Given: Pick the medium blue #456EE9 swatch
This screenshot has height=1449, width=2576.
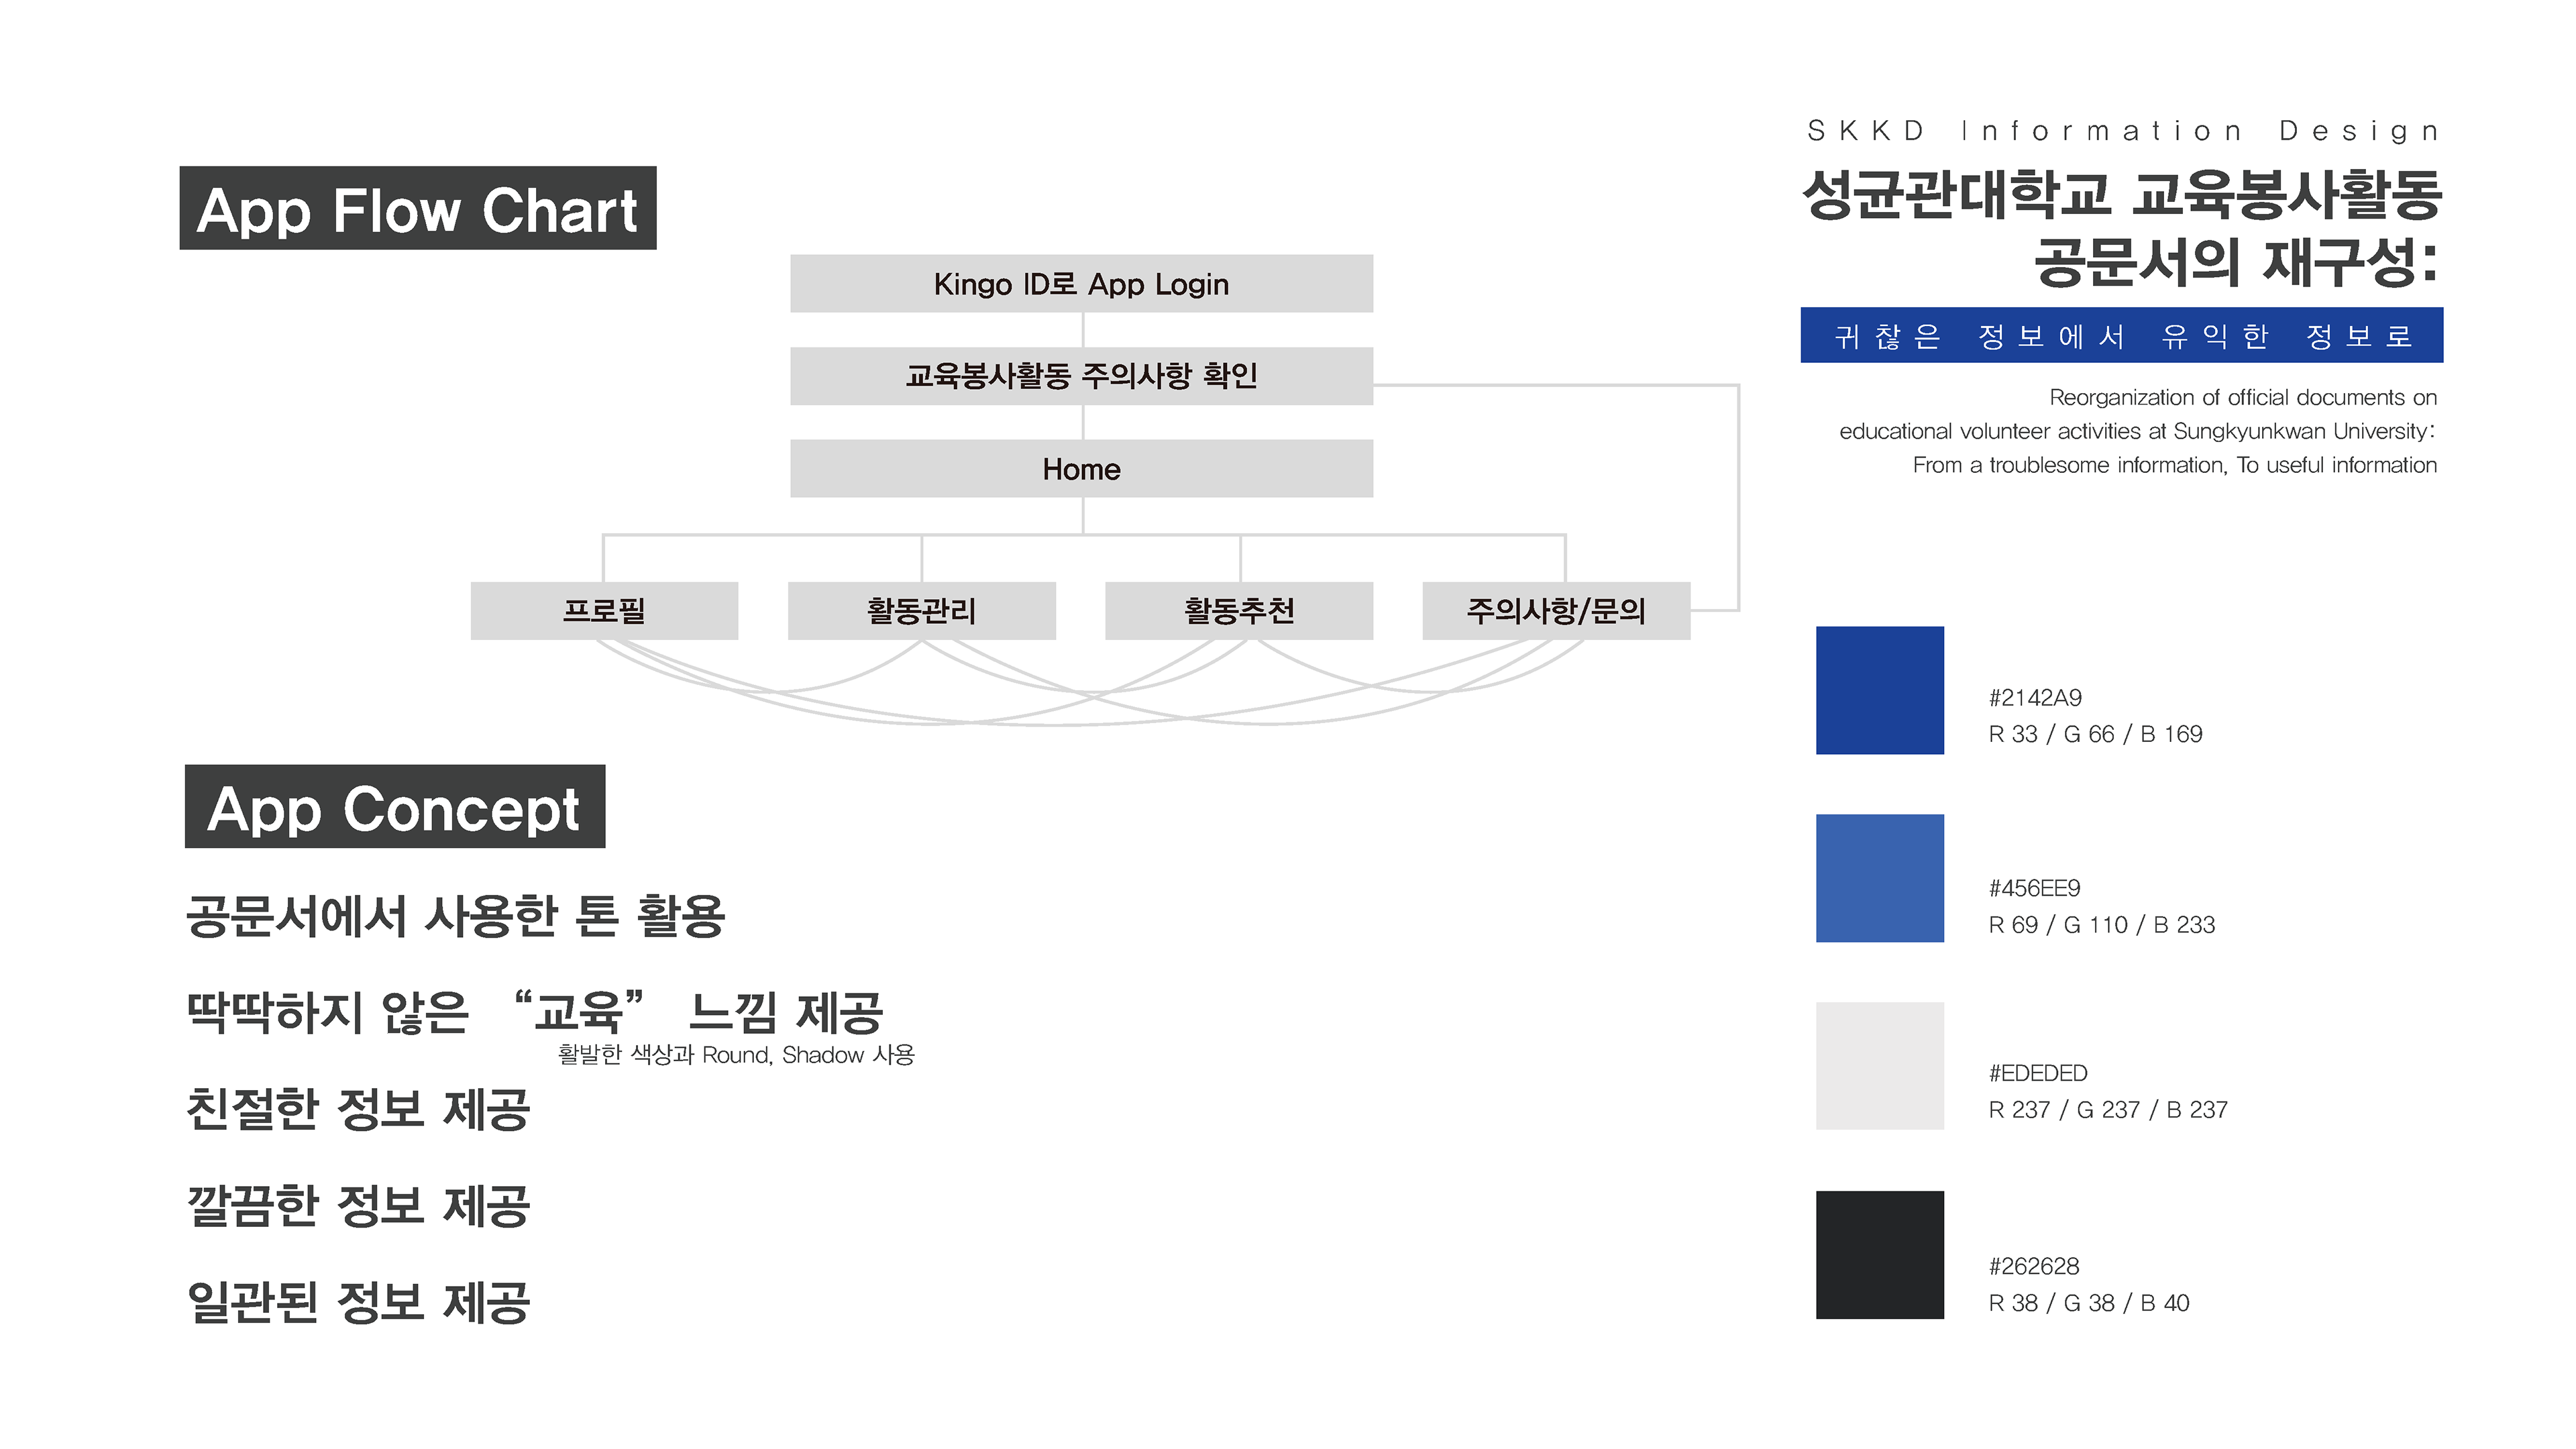Looking at the screenshot, I should [1879, 878].
